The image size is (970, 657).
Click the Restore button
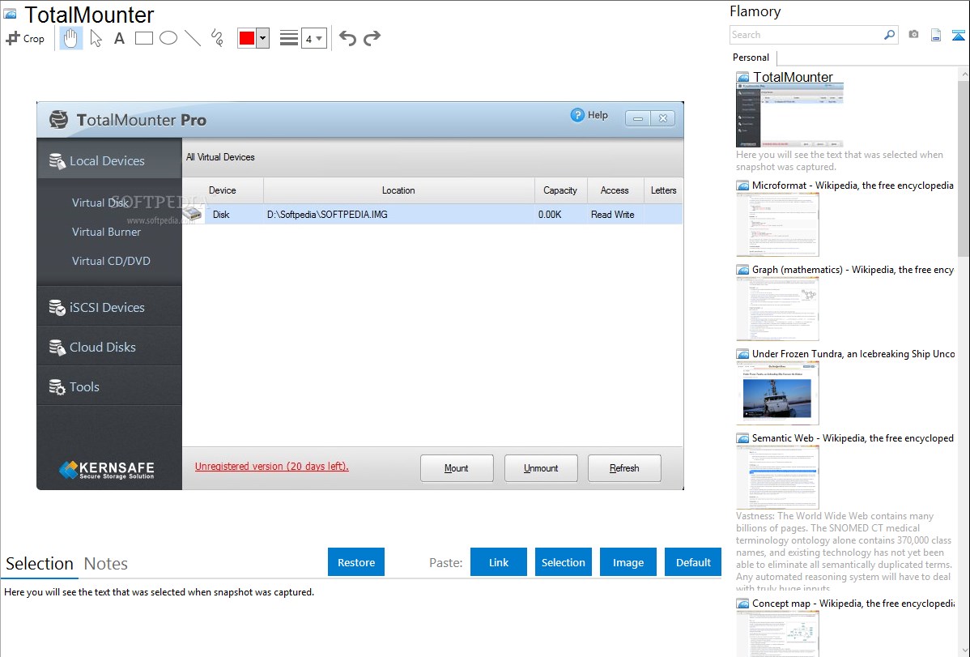click(355, 561)
